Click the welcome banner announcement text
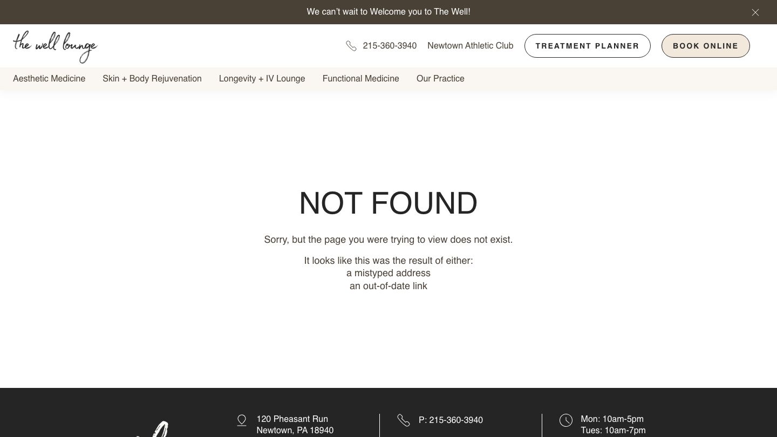 click(388, 12)
